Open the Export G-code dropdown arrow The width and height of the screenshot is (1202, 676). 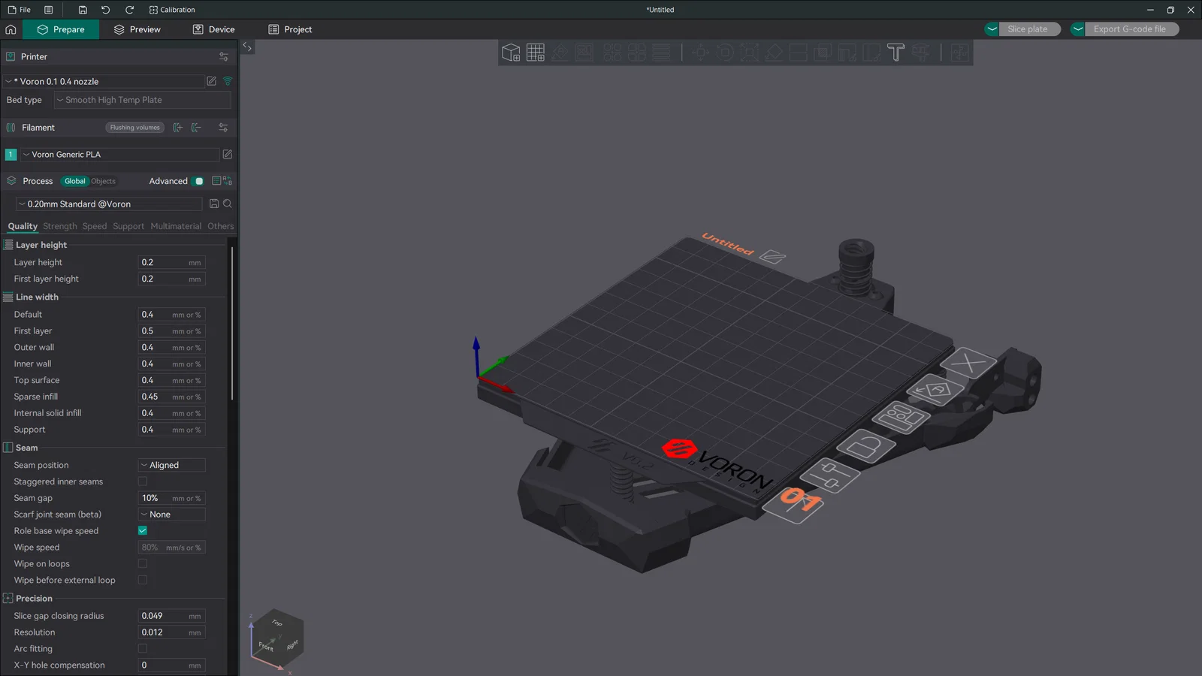1078,29
